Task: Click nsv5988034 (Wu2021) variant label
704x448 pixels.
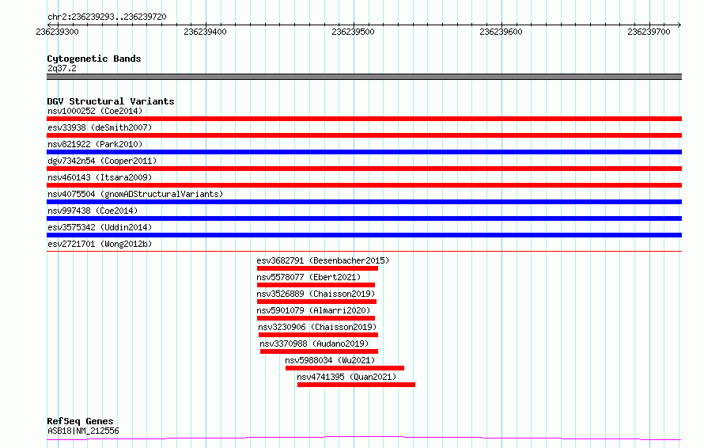Action: [330, 360]
